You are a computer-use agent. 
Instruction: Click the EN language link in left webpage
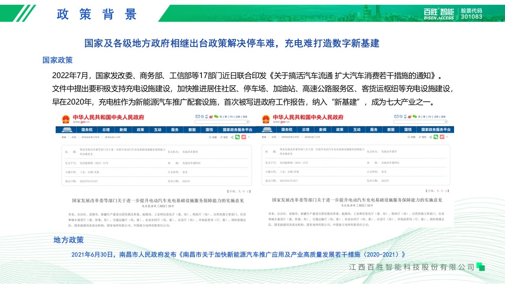231,117
